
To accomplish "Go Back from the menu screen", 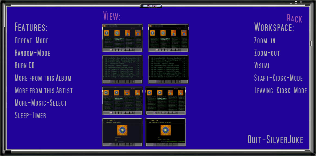I will tap(294, 19).
